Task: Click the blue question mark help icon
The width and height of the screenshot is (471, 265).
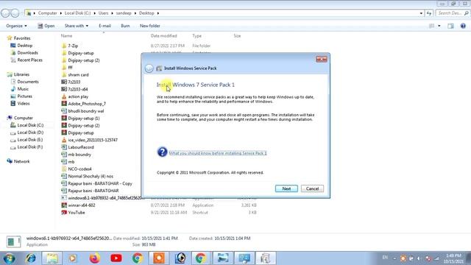Action: (x=162, y=152)
